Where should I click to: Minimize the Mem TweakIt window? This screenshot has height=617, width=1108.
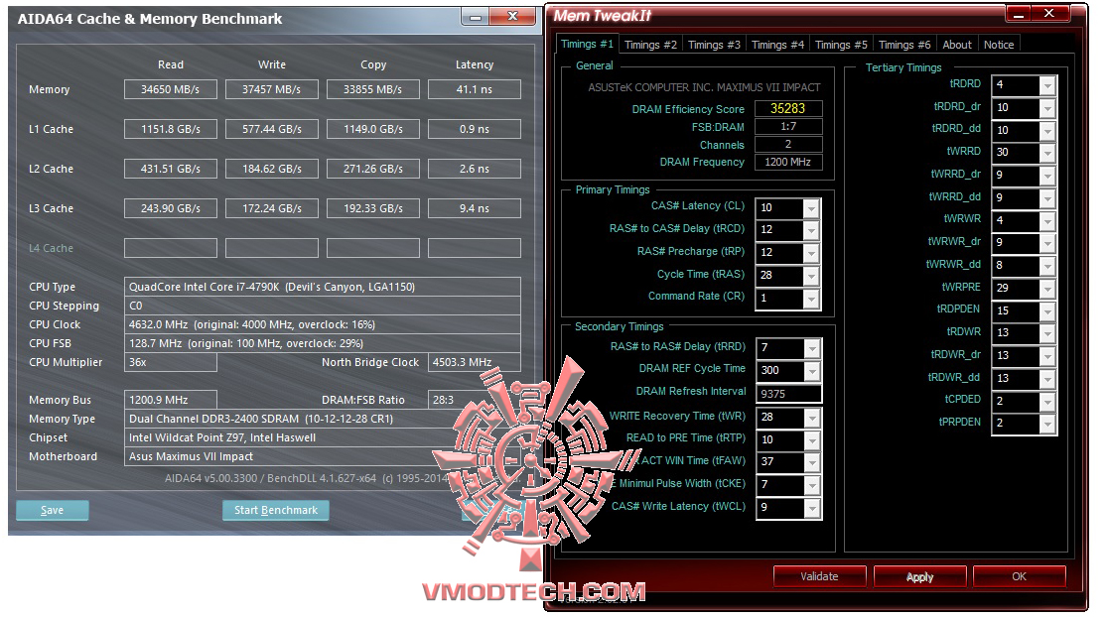[1019, 14]
